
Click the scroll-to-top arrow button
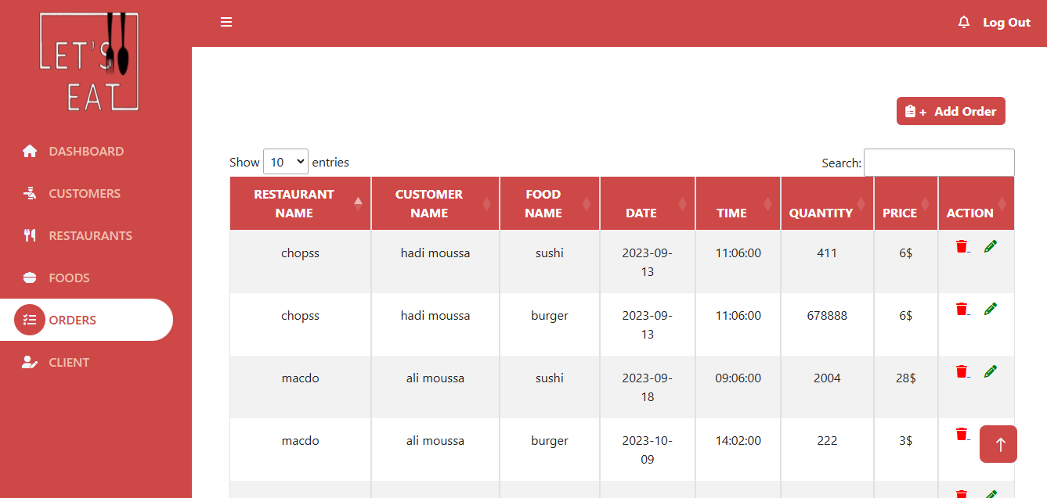pos(998,444)
